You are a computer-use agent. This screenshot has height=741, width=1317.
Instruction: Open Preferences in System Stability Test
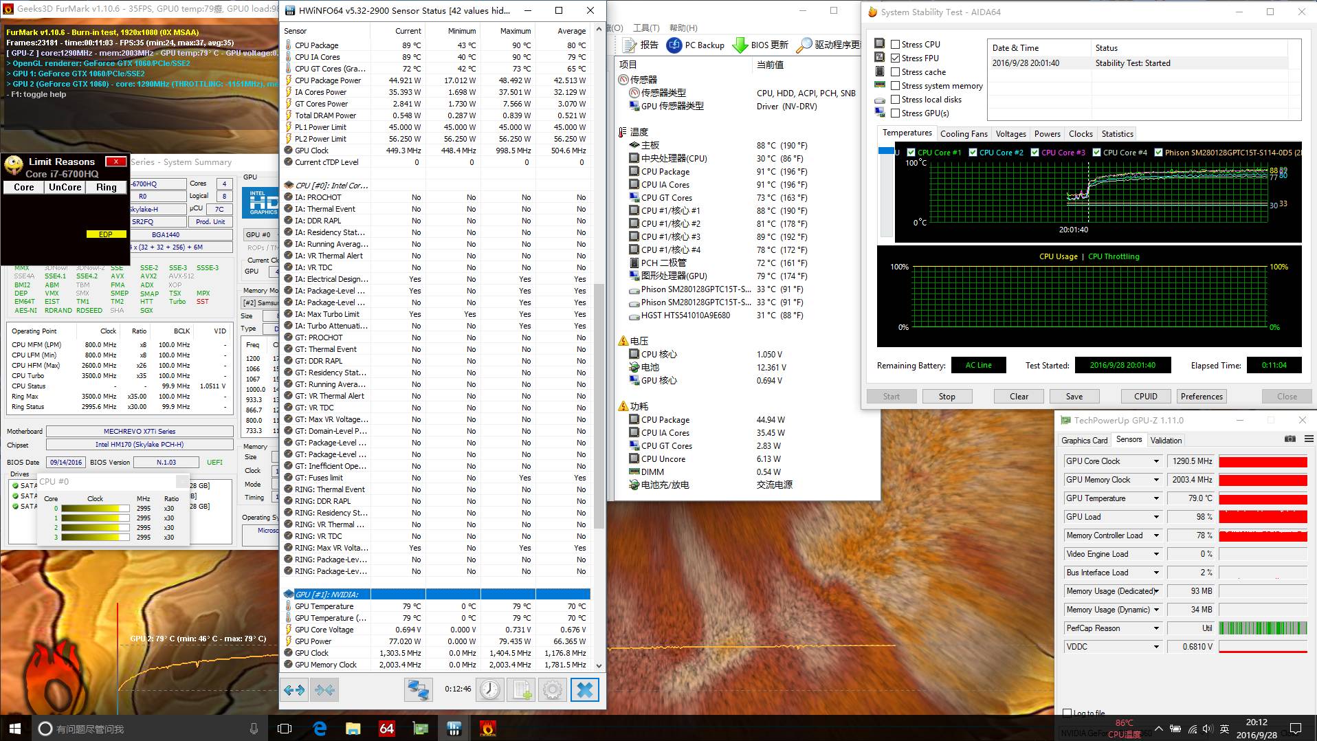(x=1201, y=396)
